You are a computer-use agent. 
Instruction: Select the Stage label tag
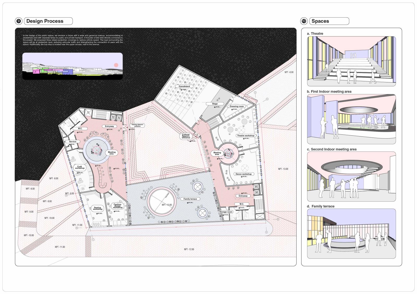[215, 104]
